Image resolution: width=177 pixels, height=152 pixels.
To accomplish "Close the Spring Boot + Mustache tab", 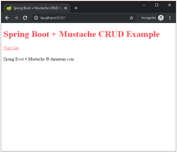I will (66, 8).
